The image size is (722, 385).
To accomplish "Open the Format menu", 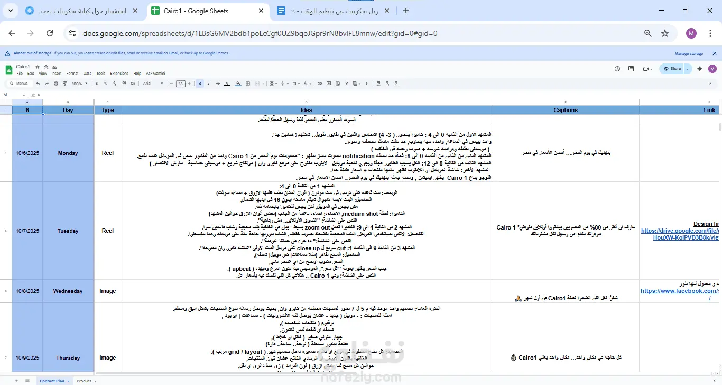I will [x=72, y=74].
